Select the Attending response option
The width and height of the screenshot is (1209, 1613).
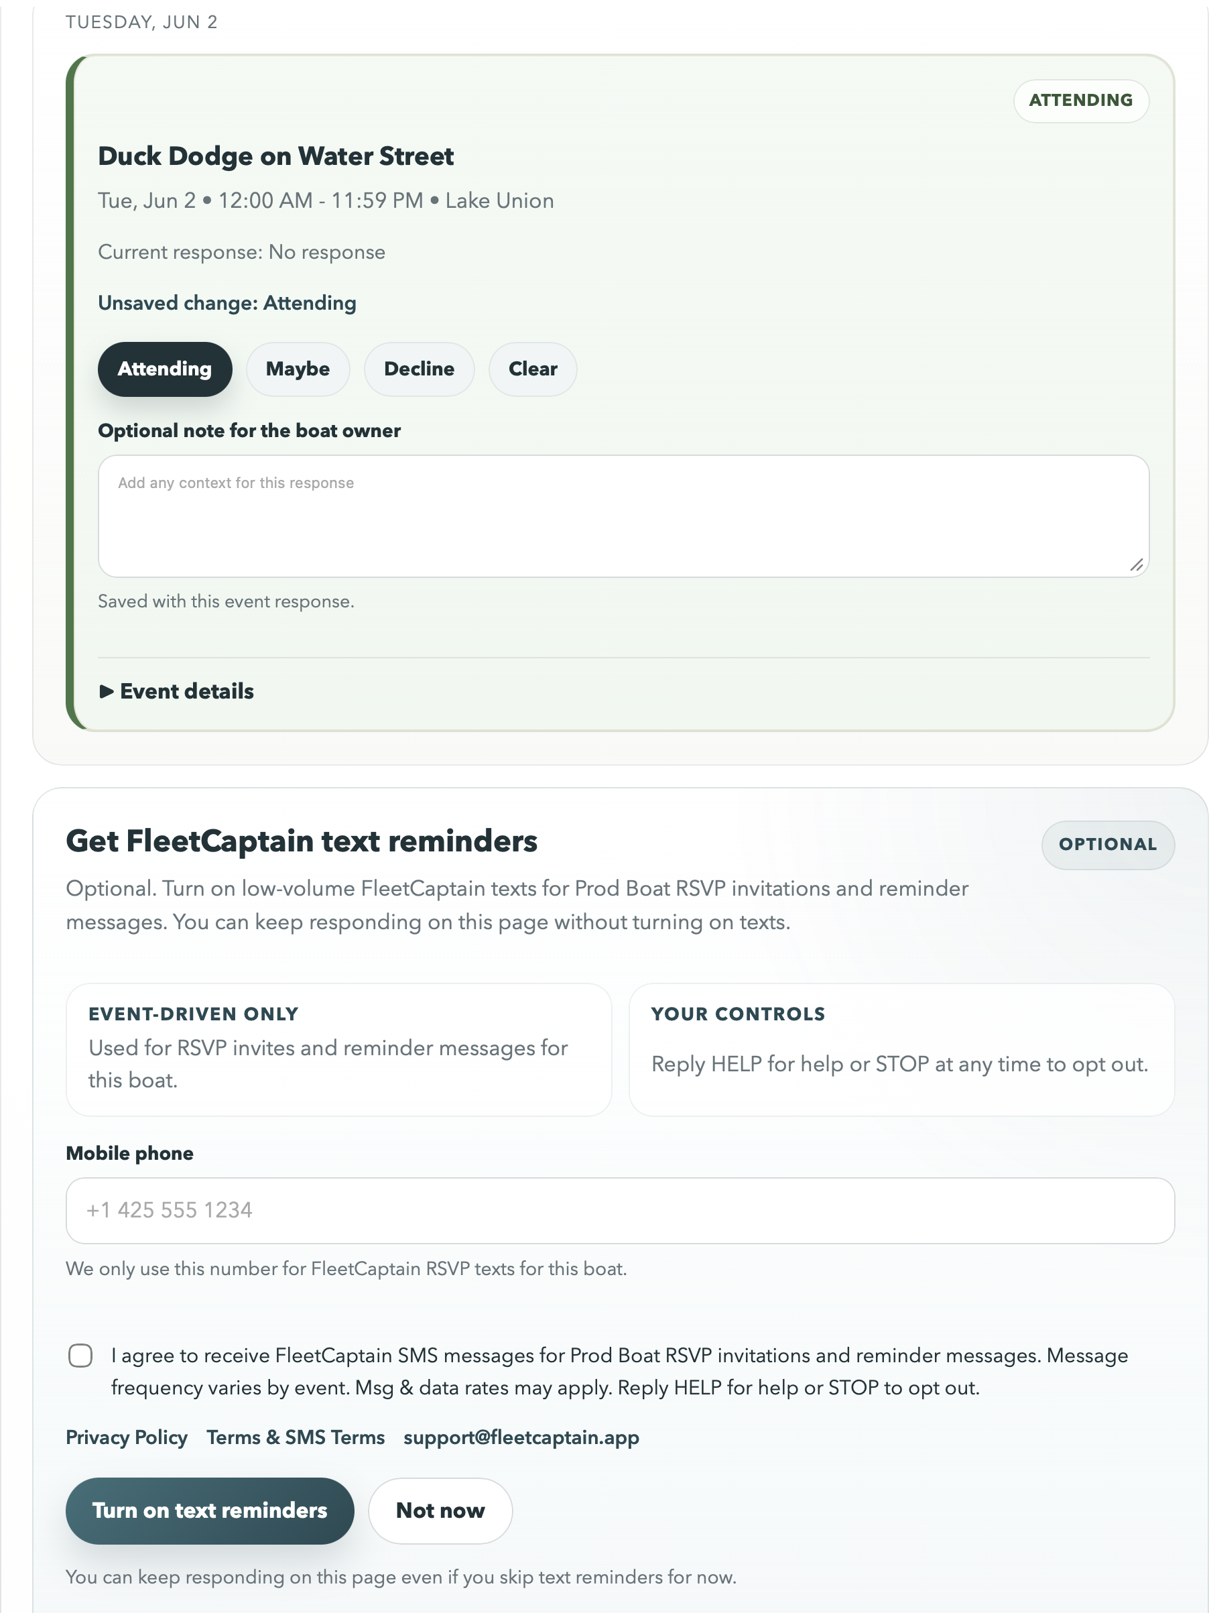pyautogui.click(x=165, y=369)
